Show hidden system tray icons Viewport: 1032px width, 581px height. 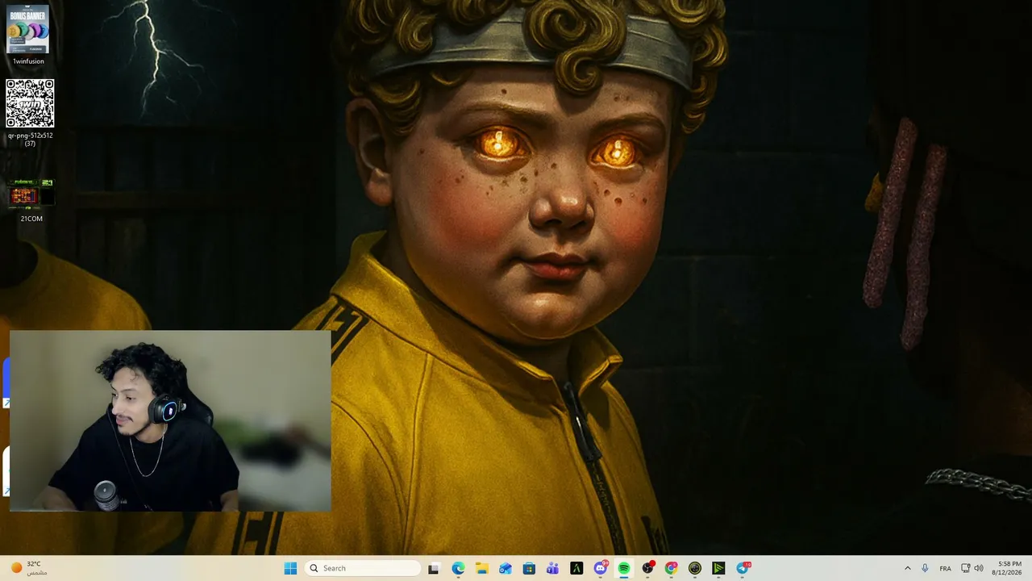(907, 568)
